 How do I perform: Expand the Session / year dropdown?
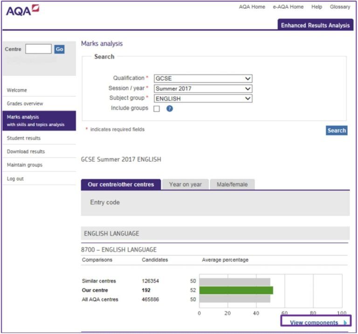[x=203, y=89]
